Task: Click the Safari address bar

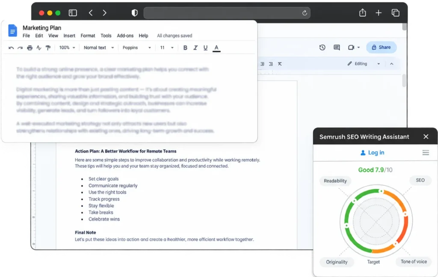Action: 227,13
